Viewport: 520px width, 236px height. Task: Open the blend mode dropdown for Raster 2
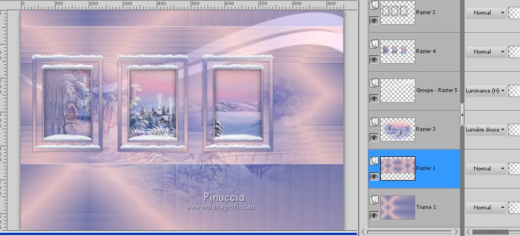pos(486,13)
